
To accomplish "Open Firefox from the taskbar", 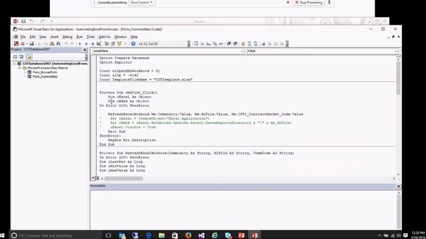I will pos(188,235).
